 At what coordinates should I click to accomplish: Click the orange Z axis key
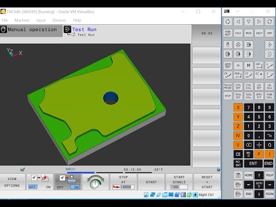point(238,126)
